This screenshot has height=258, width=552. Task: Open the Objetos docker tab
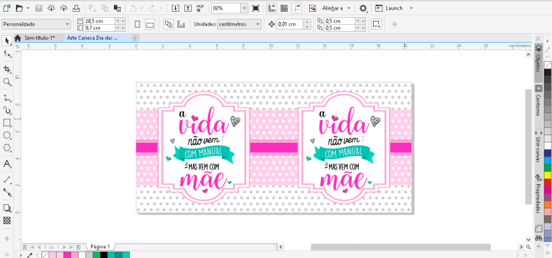pos(538,63)
